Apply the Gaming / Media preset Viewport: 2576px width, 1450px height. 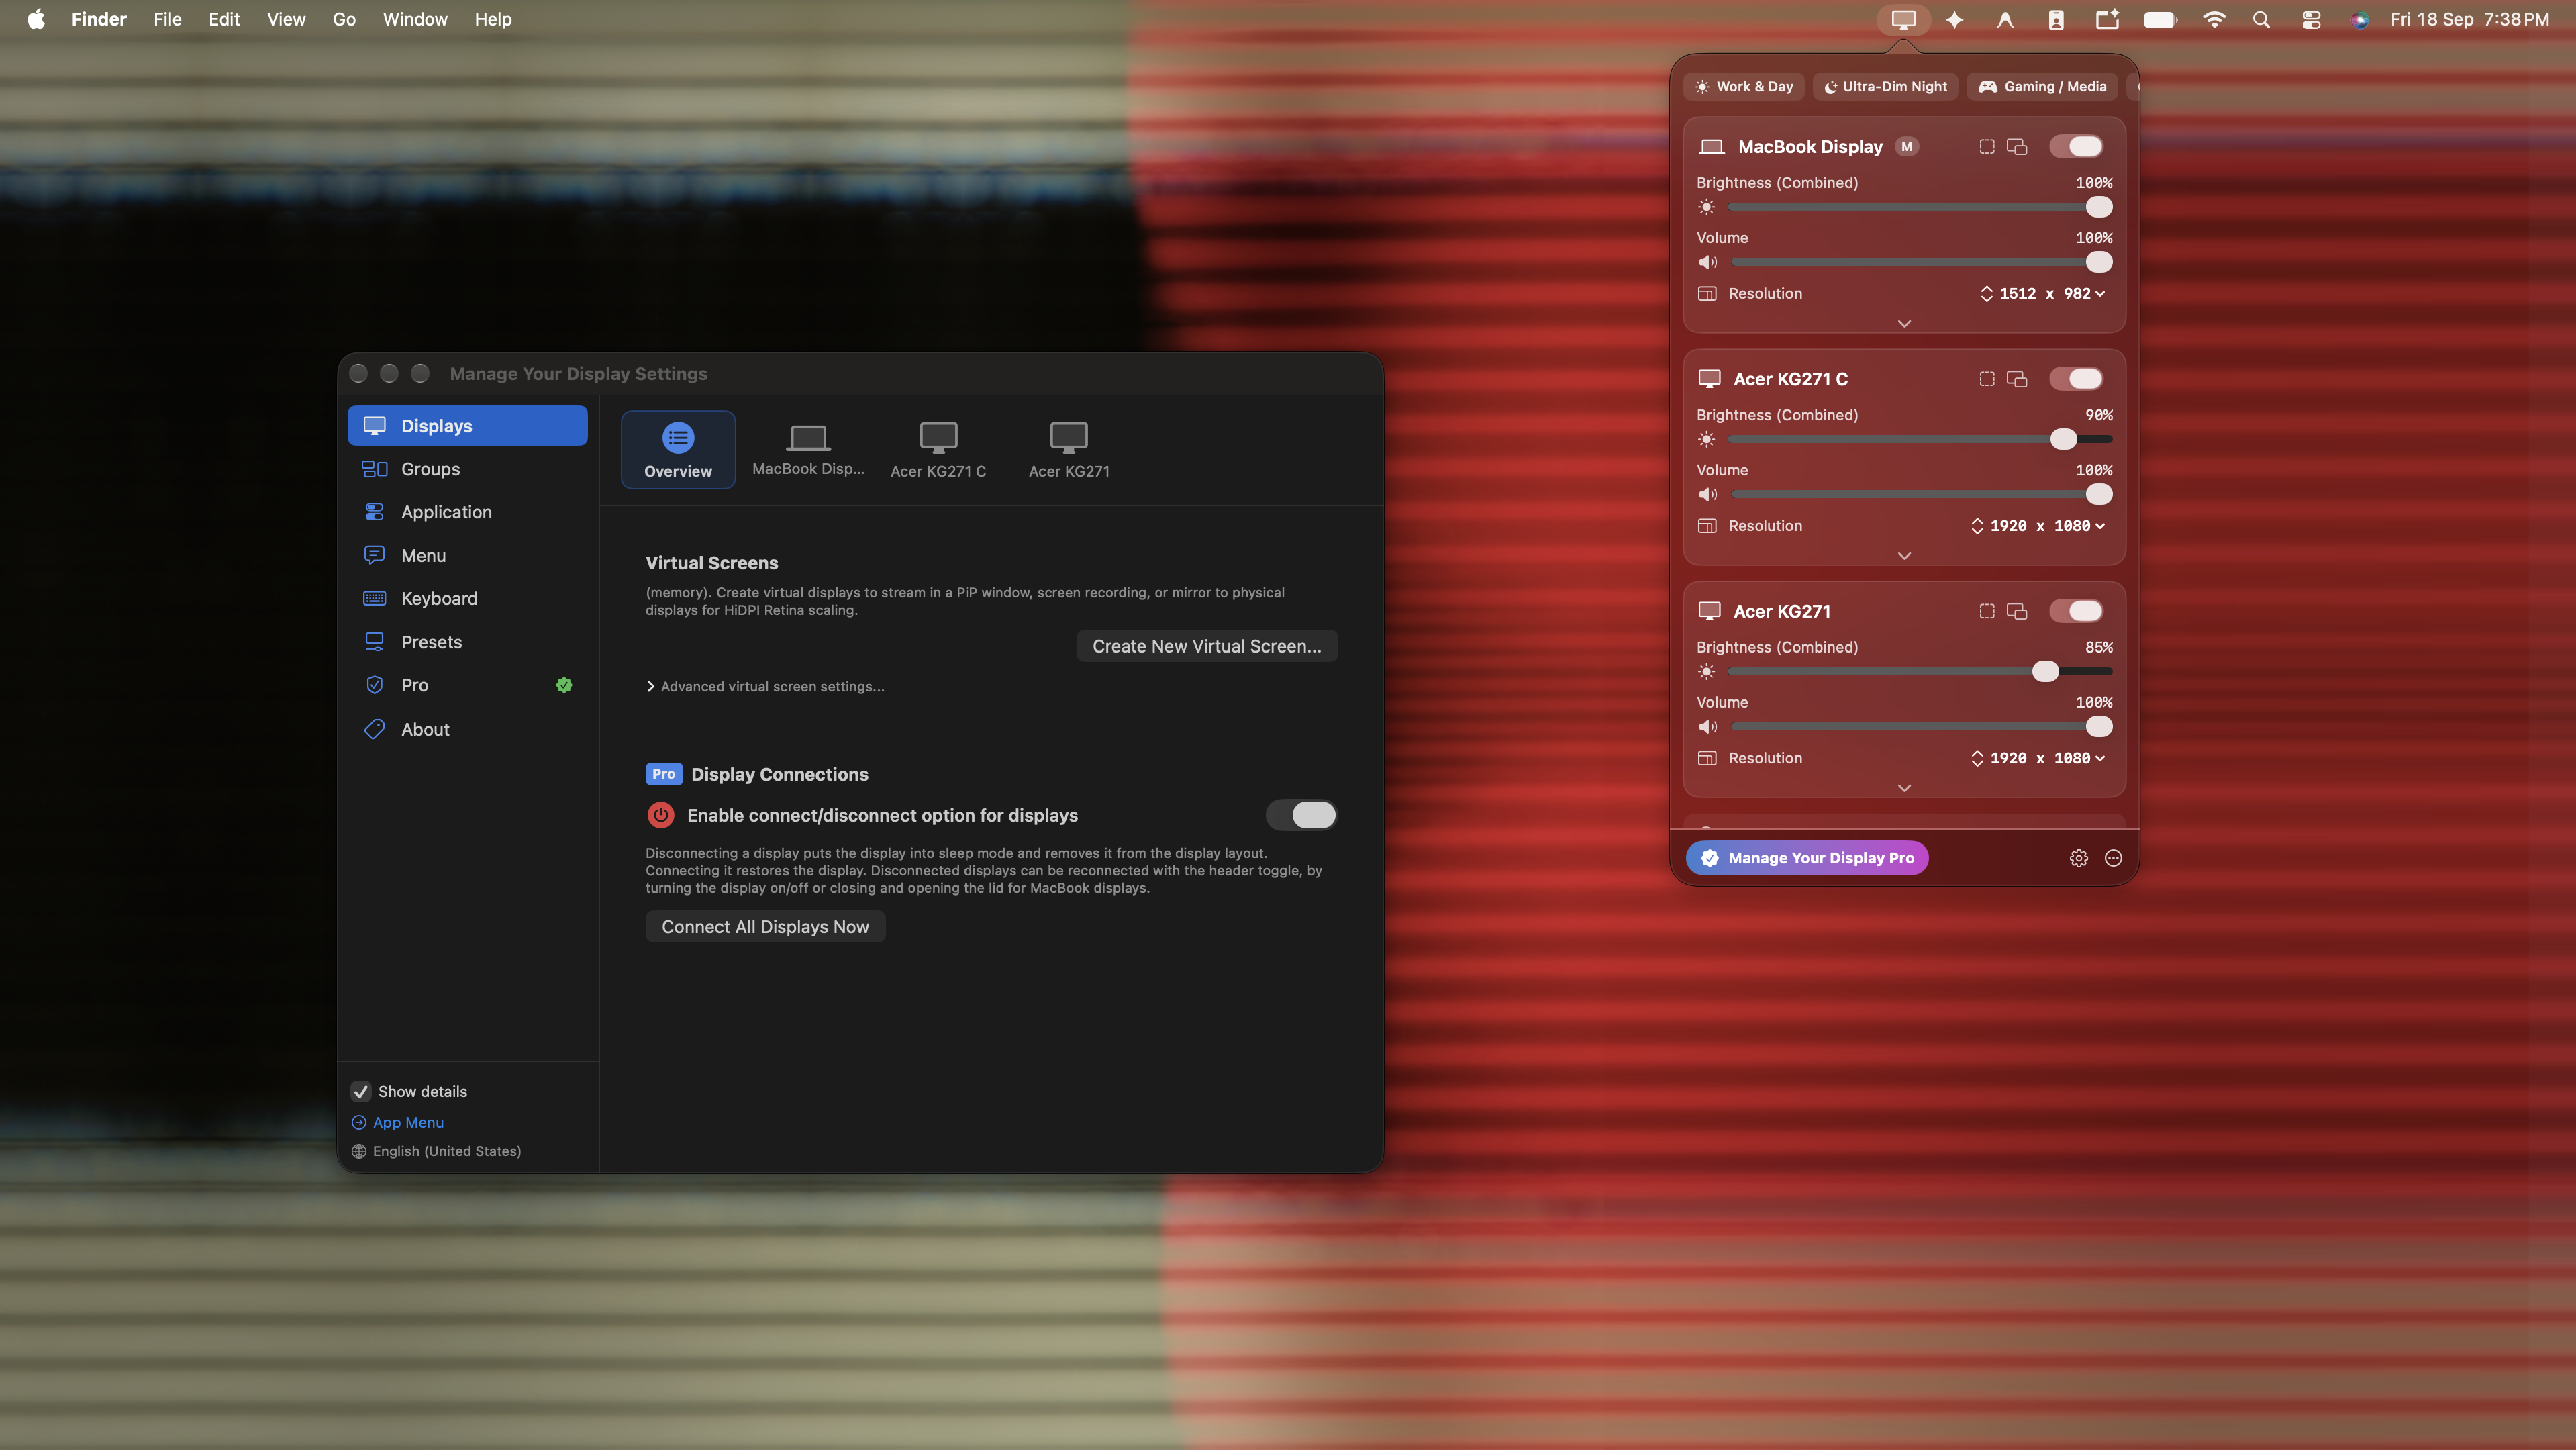click(2042, 87)
